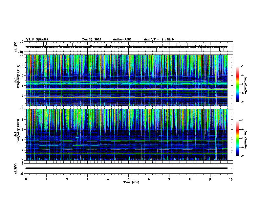The height and width of the screenshot is (201, 260).
Task: Click the "5" tick on the ch.3(V) axis
Action: tap(23, 164)
